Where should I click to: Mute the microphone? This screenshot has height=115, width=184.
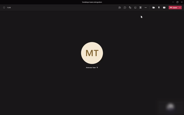tap(159, 7)
